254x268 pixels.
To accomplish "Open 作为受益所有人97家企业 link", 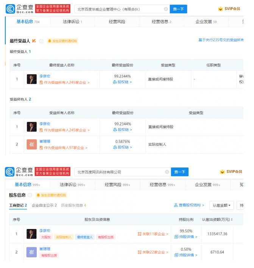I will [x=64, y=148].
